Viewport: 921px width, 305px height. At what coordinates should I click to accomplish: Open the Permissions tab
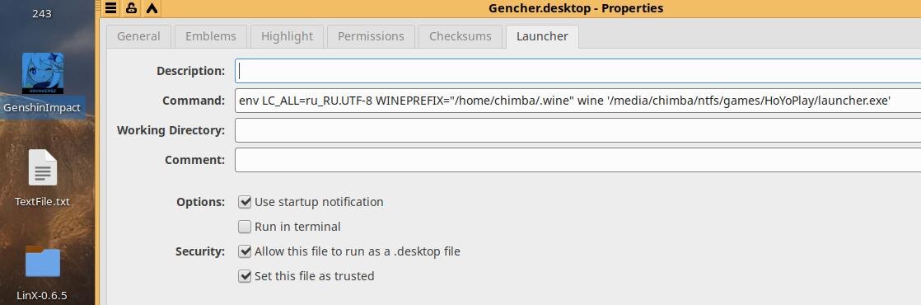pos(371,36)
